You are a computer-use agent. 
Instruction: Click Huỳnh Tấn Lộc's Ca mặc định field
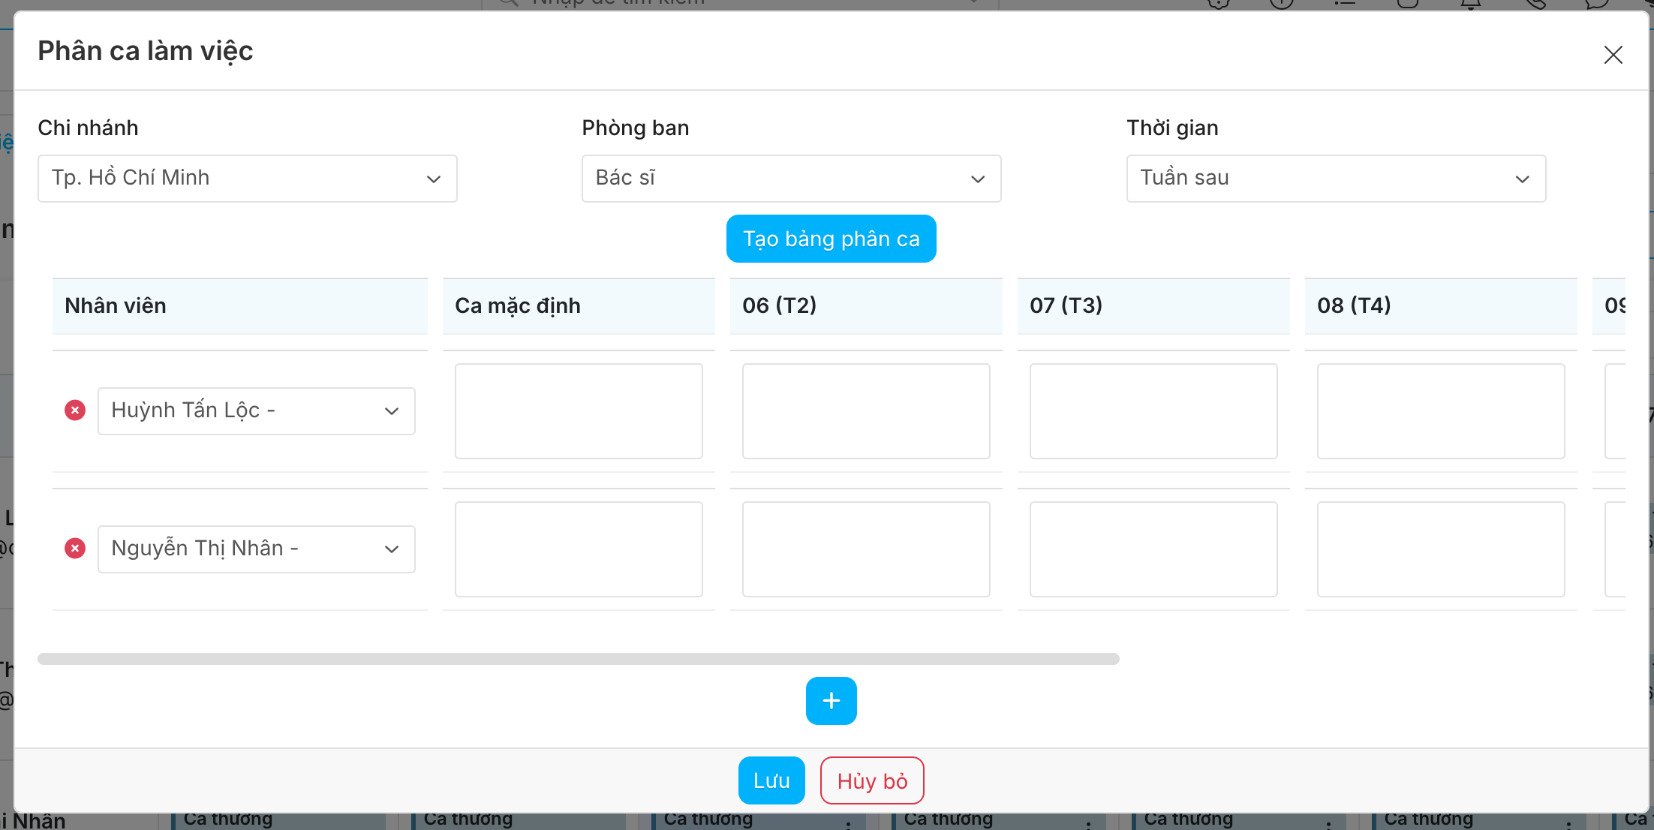point(578,411)
